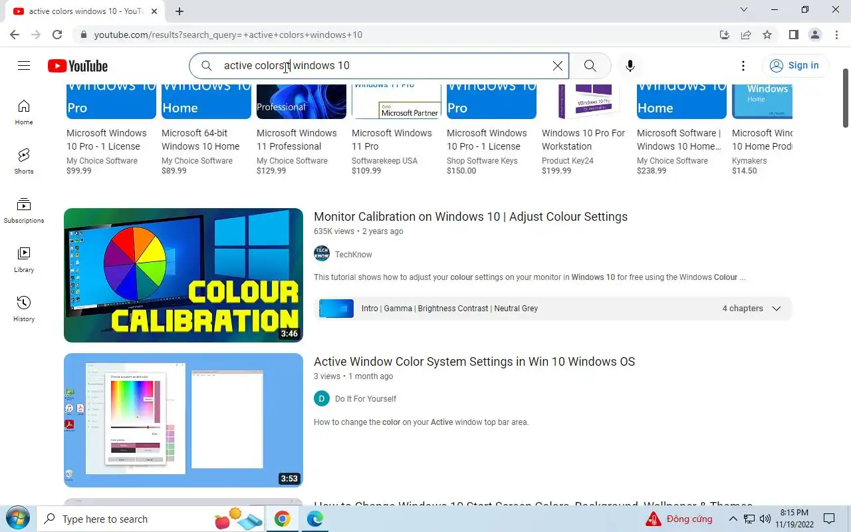Open the Windows Start button
This screenshot has height=532, width=851.
pyautogui.click(x=17, y=519)
